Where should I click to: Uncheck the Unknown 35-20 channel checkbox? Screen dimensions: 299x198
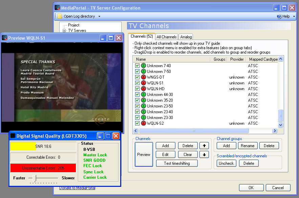pos(137,100)
